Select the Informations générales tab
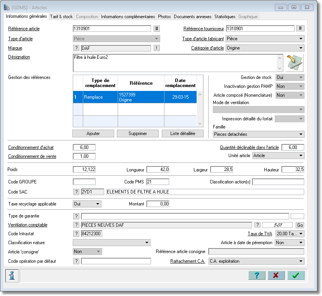 coord(26,16)
